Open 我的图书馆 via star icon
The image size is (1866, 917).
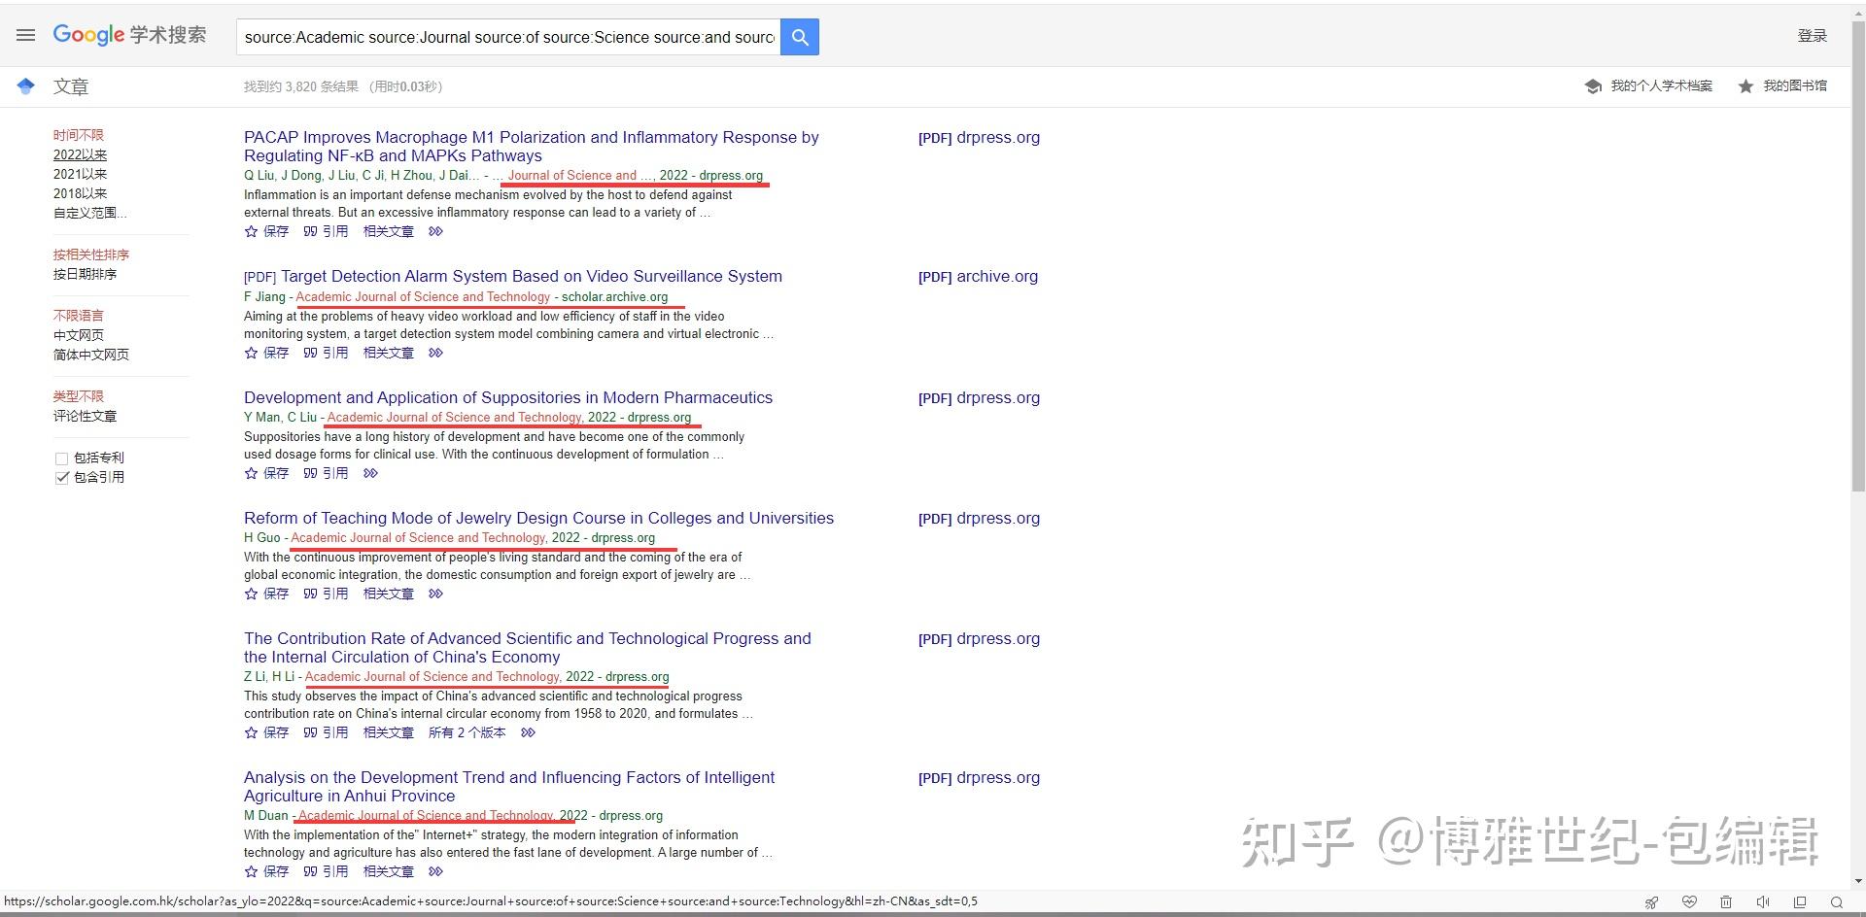click(1745, 85)
